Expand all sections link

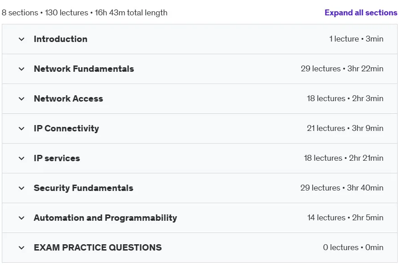click(x=361, y=13)
